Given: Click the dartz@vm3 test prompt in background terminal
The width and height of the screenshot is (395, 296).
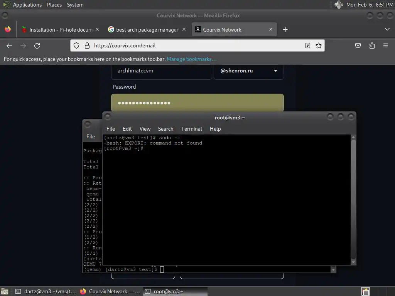Looking at the screenshot, I should click(131, 269).
